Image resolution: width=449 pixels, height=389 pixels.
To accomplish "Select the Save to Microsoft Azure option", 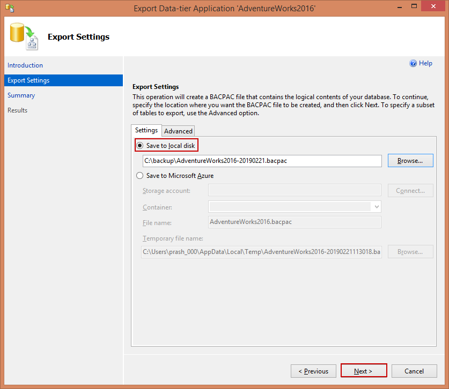I will tap(141, 176).
